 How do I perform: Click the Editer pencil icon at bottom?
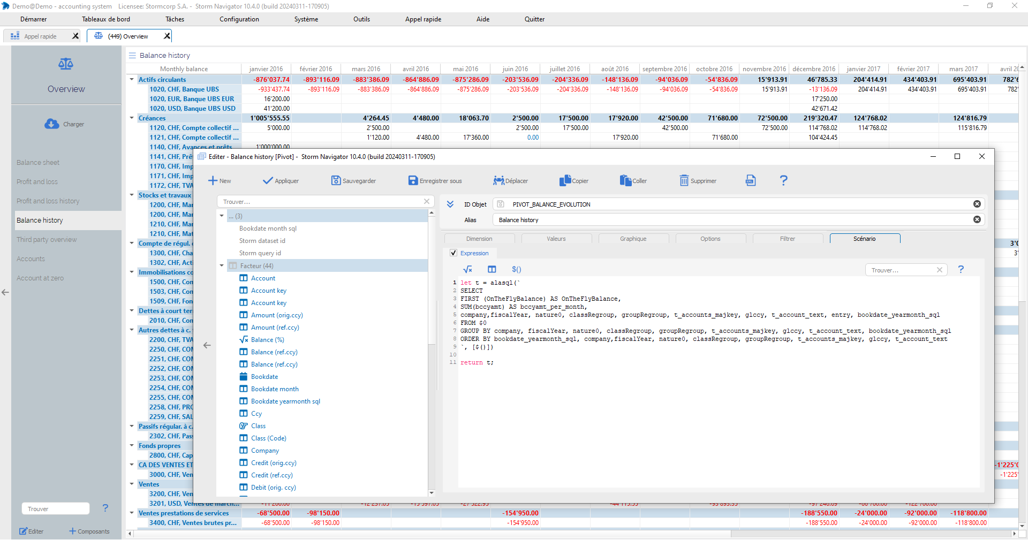[x=23, y=531]
